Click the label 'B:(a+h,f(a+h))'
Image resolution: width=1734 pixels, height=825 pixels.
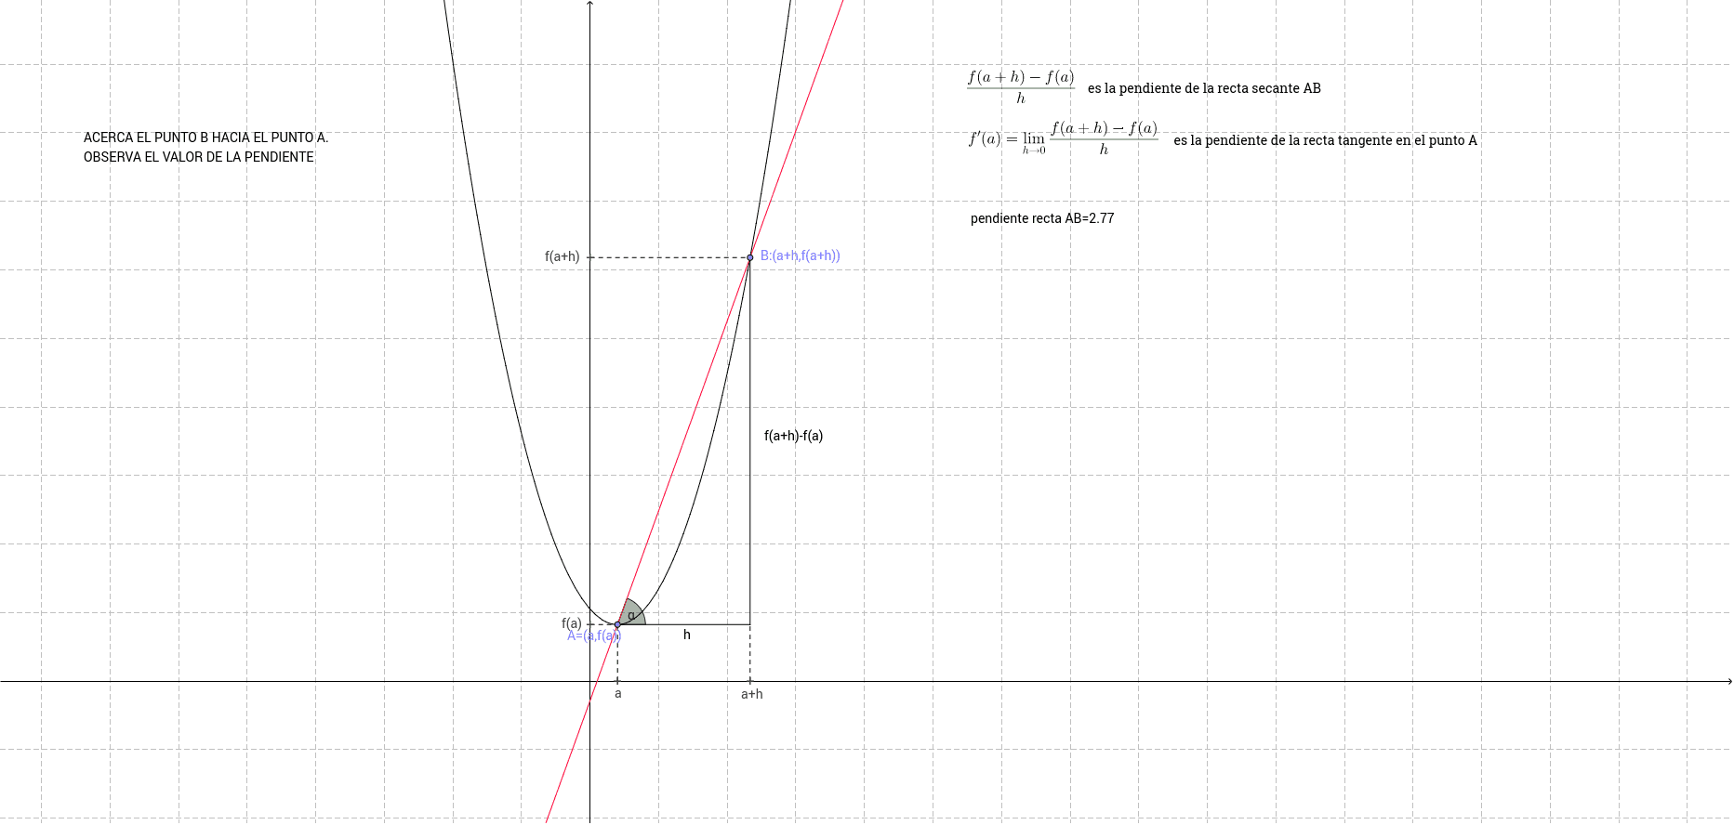pyautogui.click(x=800, y=255)
